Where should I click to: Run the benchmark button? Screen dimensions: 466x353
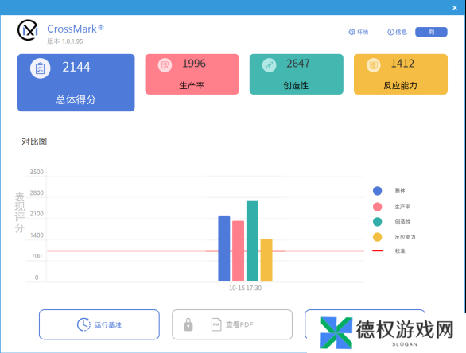[99, 324]
